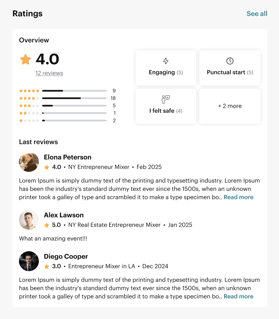Click the three-star rating distribution bar

74,106
